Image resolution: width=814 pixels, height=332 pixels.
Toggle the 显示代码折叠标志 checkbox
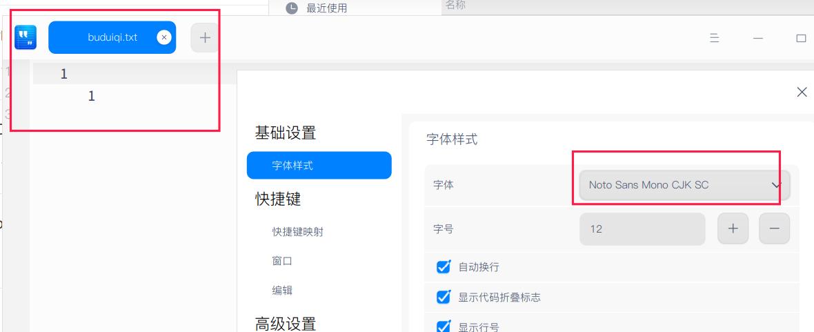coord(444,297)
